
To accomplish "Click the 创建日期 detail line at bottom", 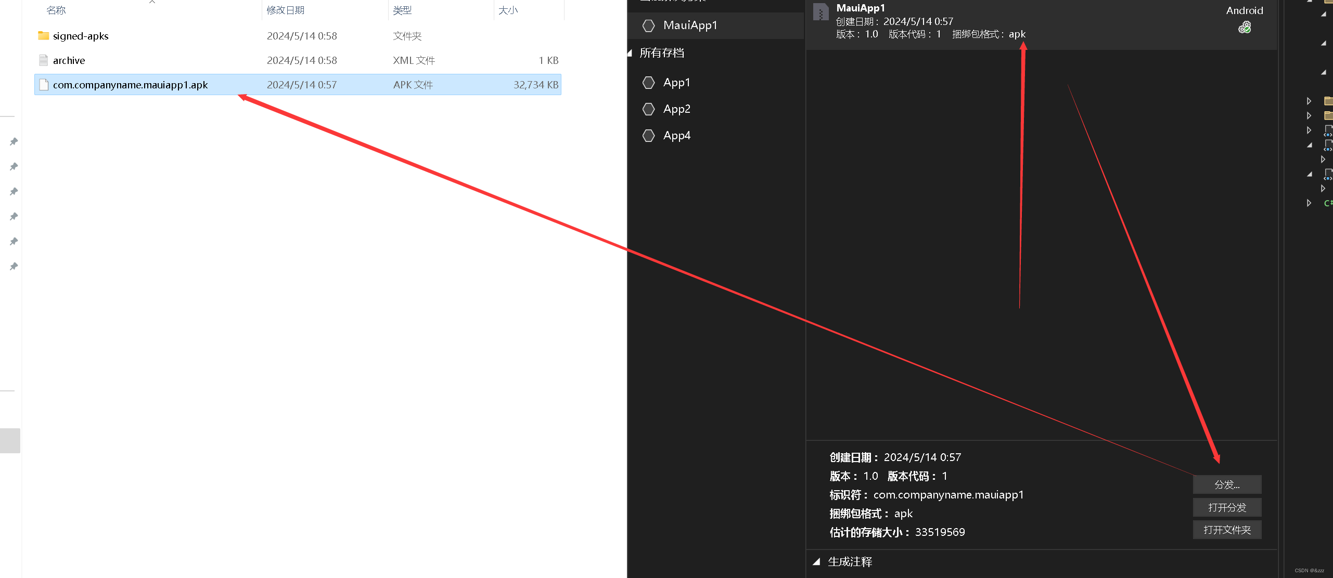I will coord(895,457).
